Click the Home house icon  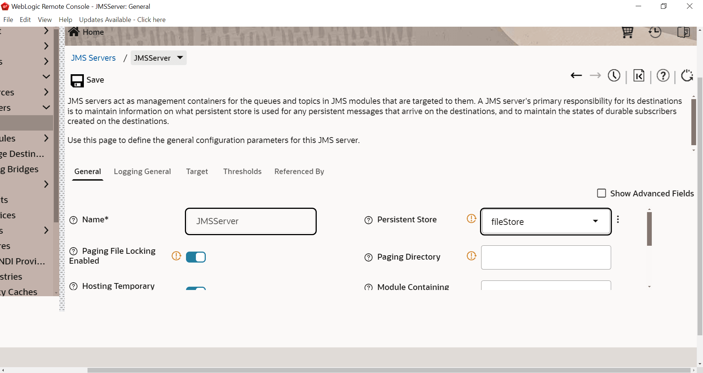pyautogui.click(x=74, y=32)
